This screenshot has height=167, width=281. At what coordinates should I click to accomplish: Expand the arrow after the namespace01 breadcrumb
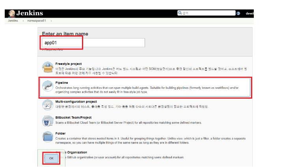[x=51, y=21]
